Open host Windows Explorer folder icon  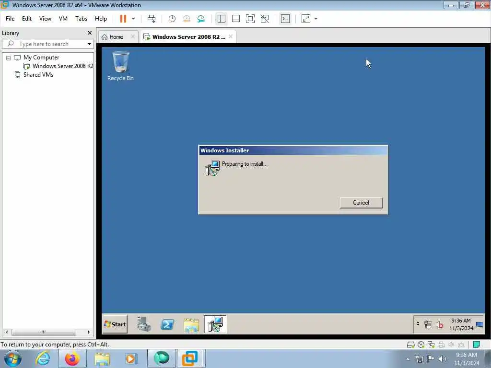point(102,359)
